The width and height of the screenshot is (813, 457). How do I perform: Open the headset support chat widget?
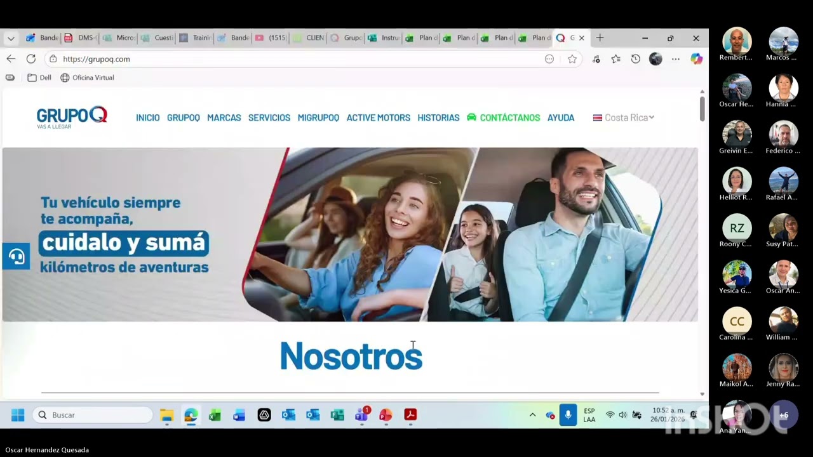click(16, 256)
